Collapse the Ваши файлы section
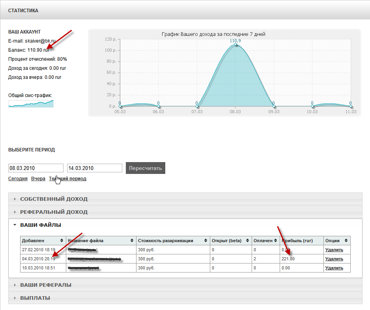The height and width of the screenshot is (310, 370). [x=41, y=225]
